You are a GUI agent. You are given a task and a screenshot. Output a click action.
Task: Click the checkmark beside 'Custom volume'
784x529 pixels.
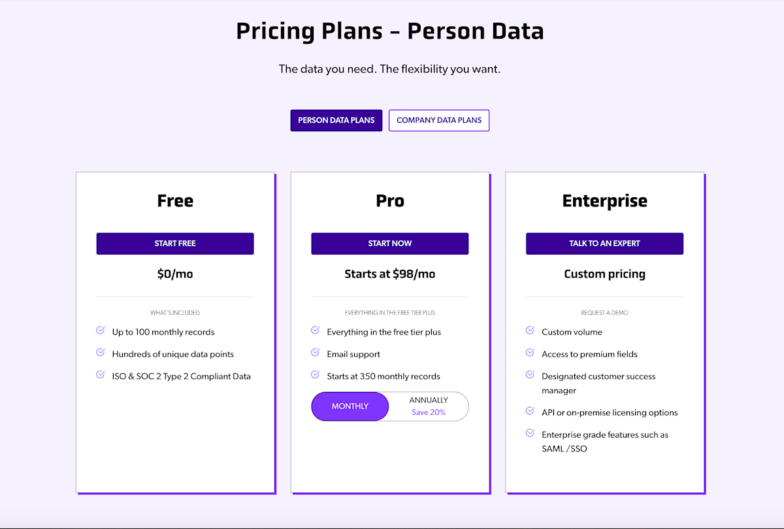coord(530,330)
